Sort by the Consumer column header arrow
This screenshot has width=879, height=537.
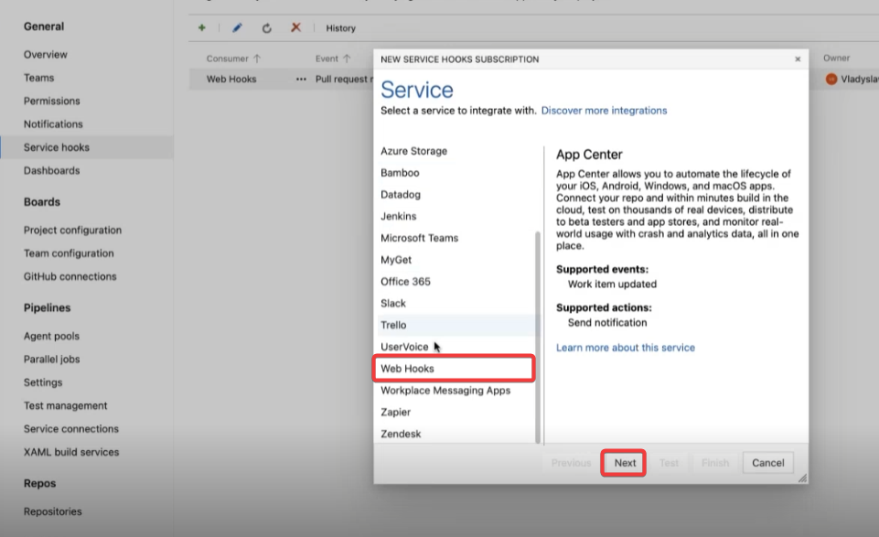257,59
